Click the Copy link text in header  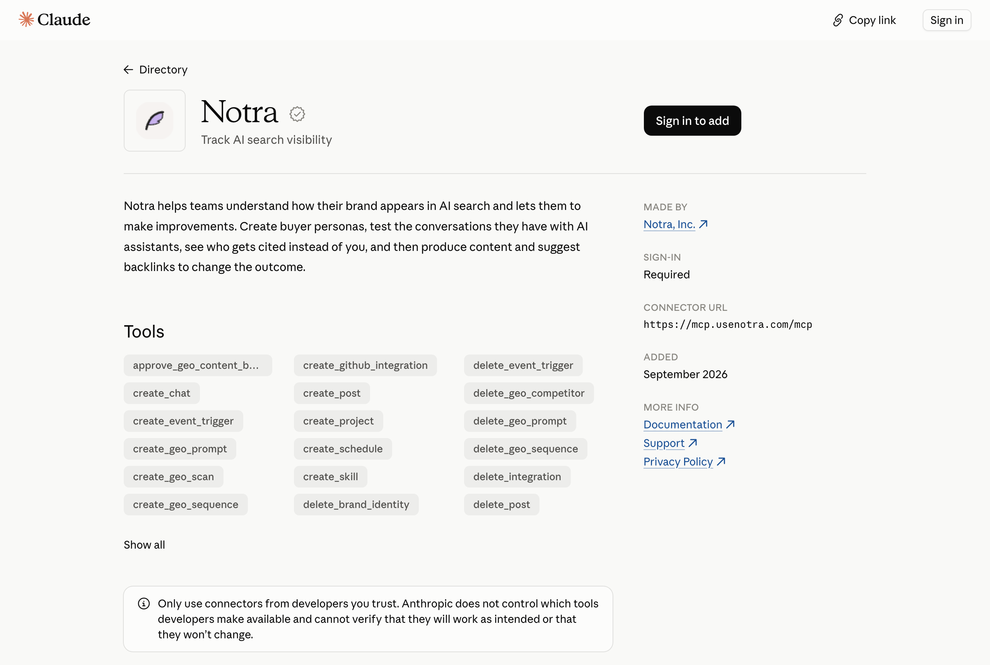[x=872, y=20]
